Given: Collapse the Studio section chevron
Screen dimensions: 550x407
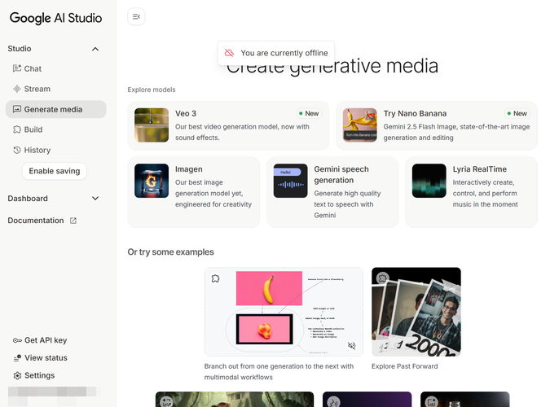Looking at the screenshot, I should pos(95,49).
